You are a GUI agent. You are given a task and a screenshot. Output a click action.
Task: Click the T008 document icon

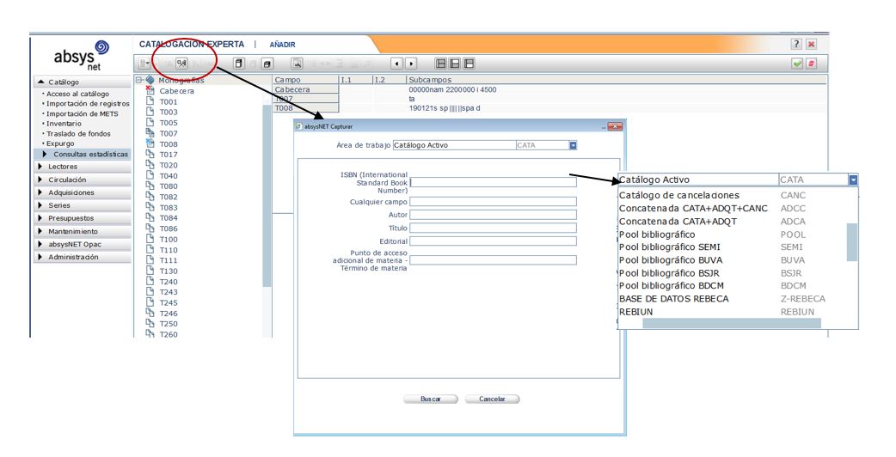[x=150, y=143]
